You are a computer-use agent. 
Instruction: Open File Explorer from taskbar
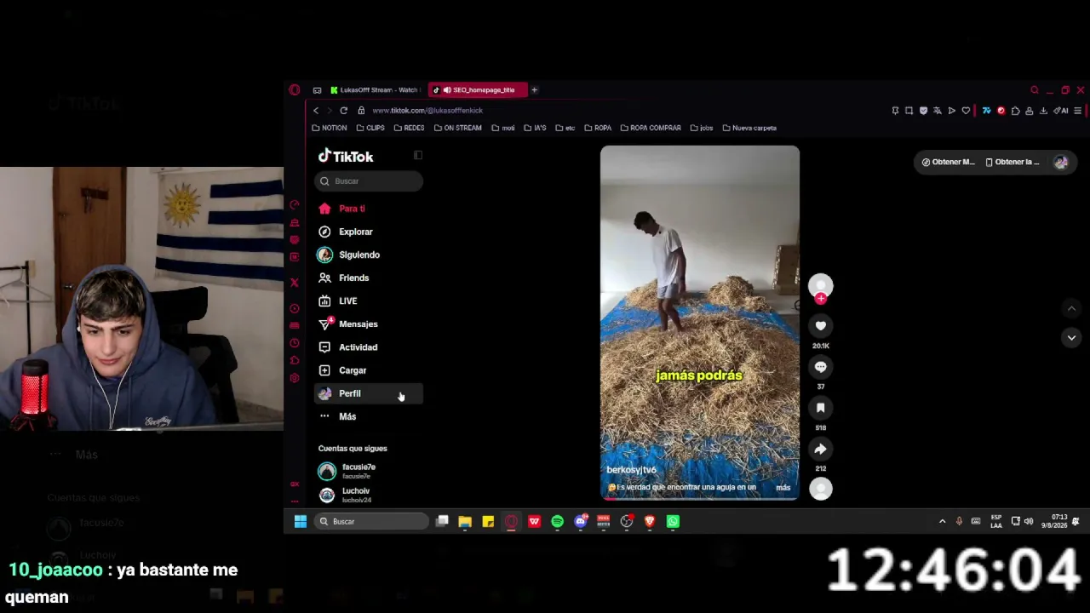[x=465, y=521]
